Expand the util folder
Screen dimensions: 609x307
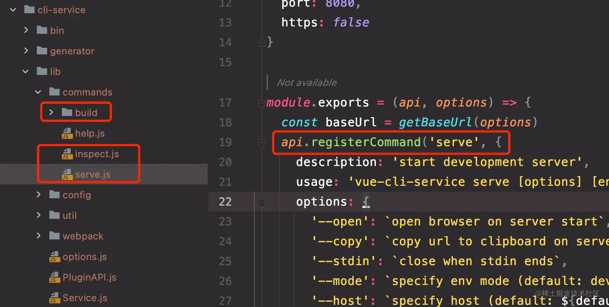point(38,215)
